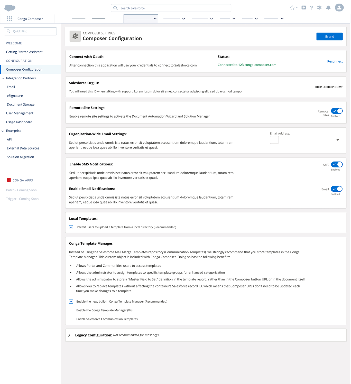Screen dimensions: 351x384
Task: Uncheck Enable new built-in Conga Template Manager
Action: (x=71, y=302)
